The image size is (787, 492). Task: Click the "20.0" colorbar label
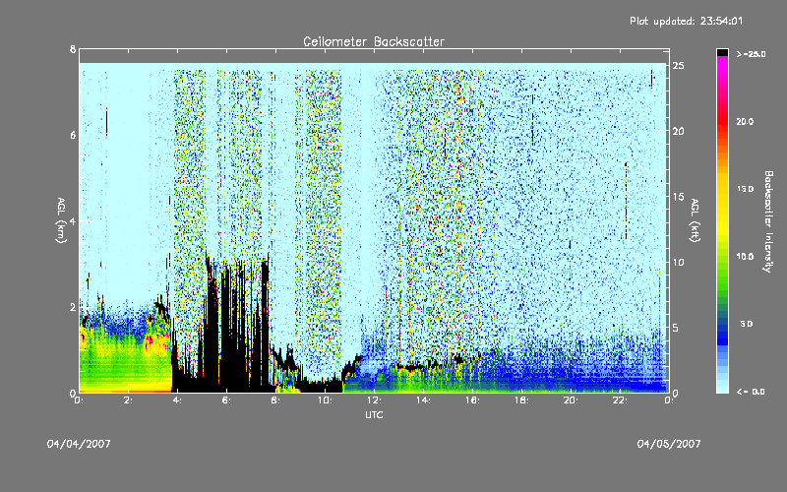(745, 122)
